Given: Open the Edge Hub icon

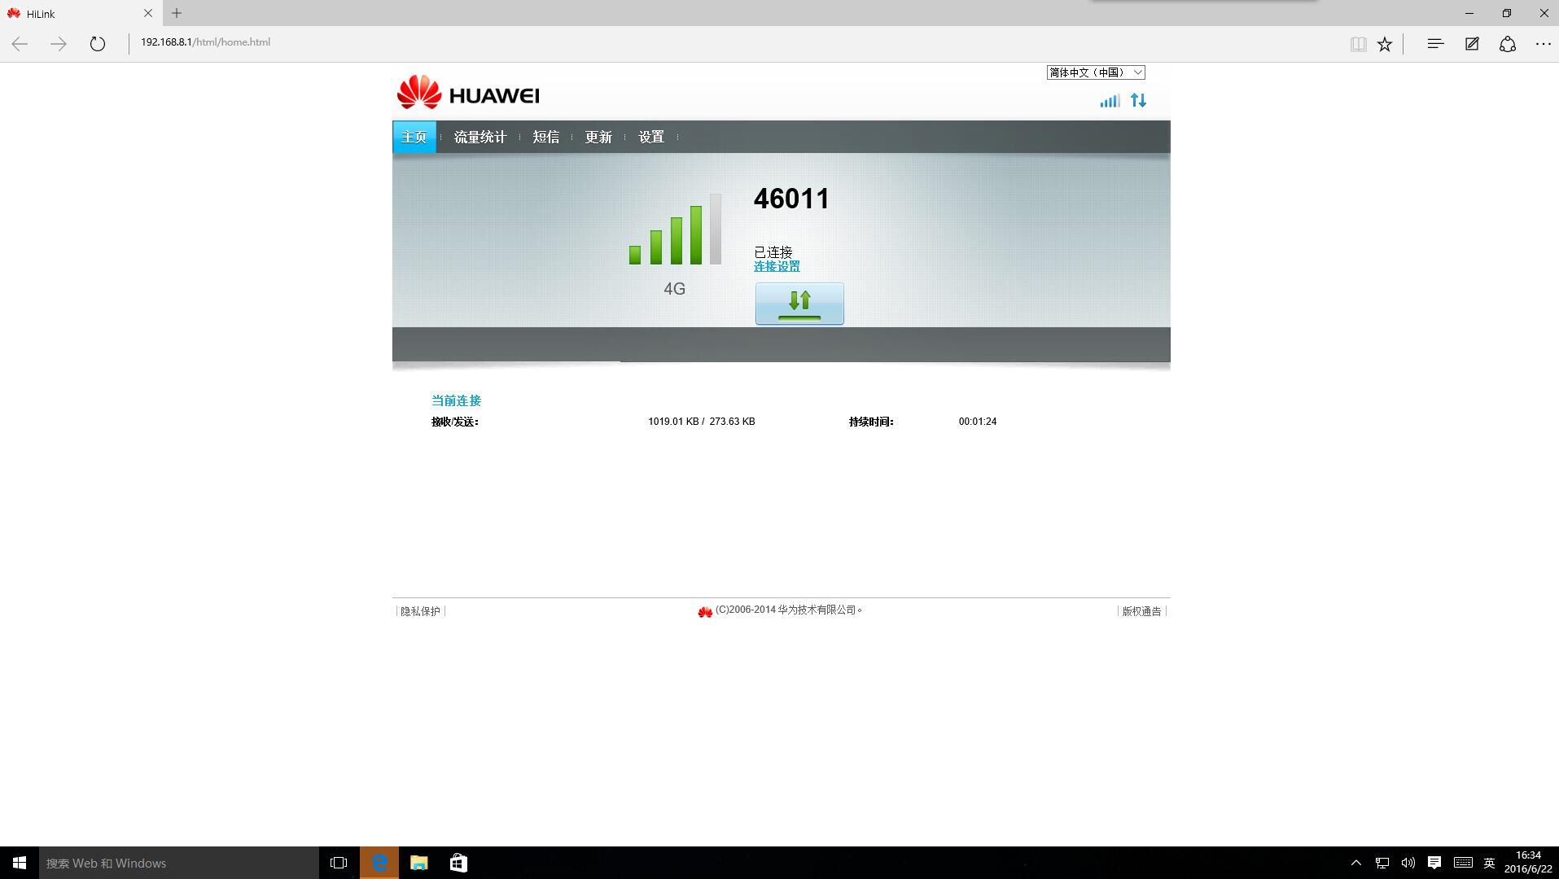Looking at the screenshot, I should 1435,44.
